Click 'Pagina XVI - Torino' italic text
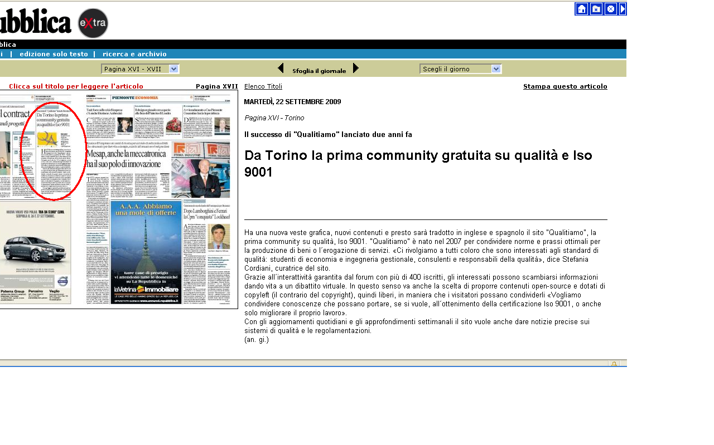This screenshot has width=714, height=445. point(274,118)
